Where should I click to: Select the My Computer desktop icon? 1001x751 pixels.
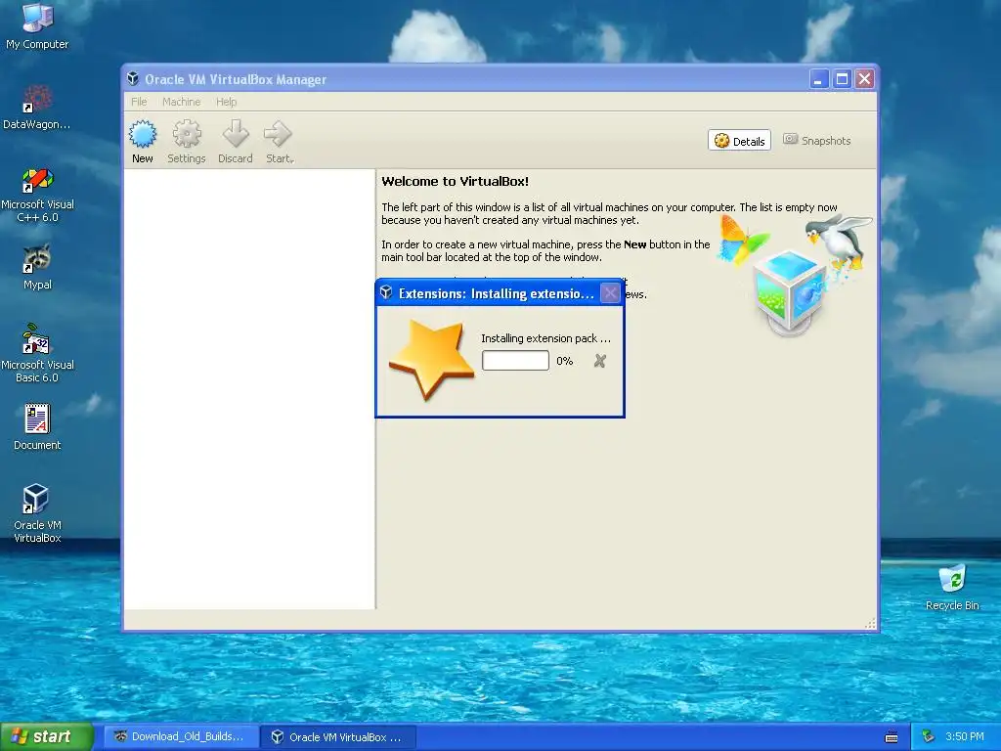coord(37,26)
